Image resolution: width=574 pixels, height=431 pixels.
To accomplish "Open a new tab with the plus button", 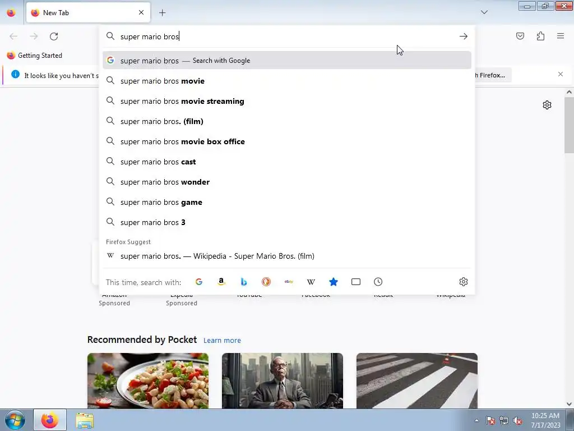I will pyautogui.click(x=162, y=13).
